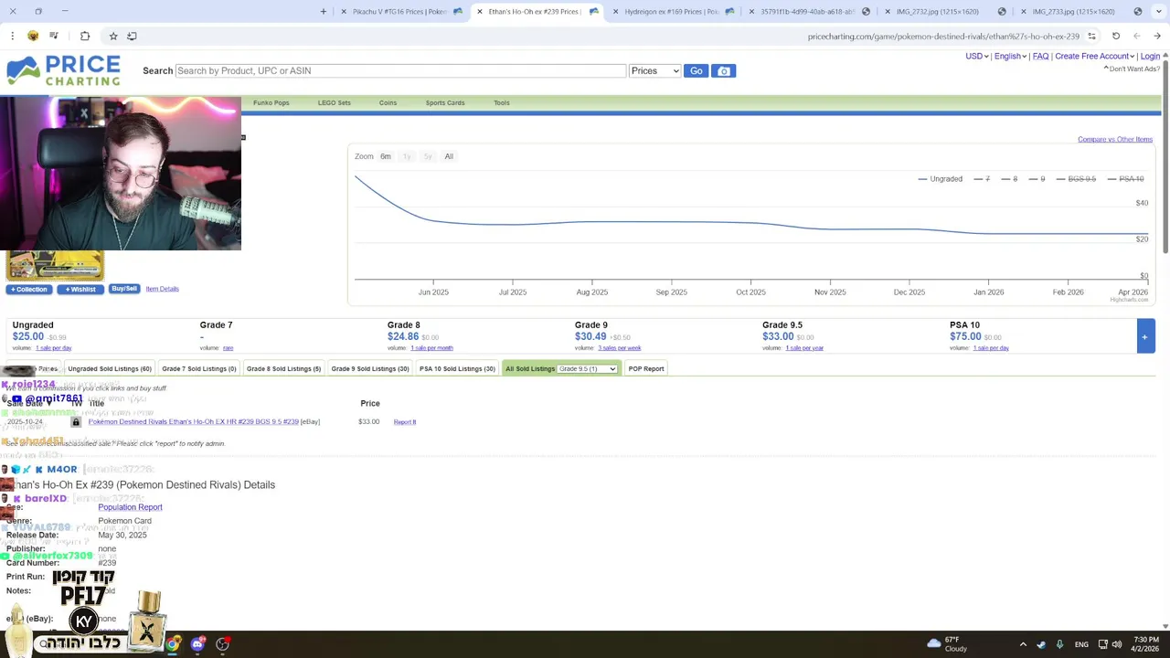Open the Sports Cards menu
The image size is (1170, 658).
tap(445, 102)
